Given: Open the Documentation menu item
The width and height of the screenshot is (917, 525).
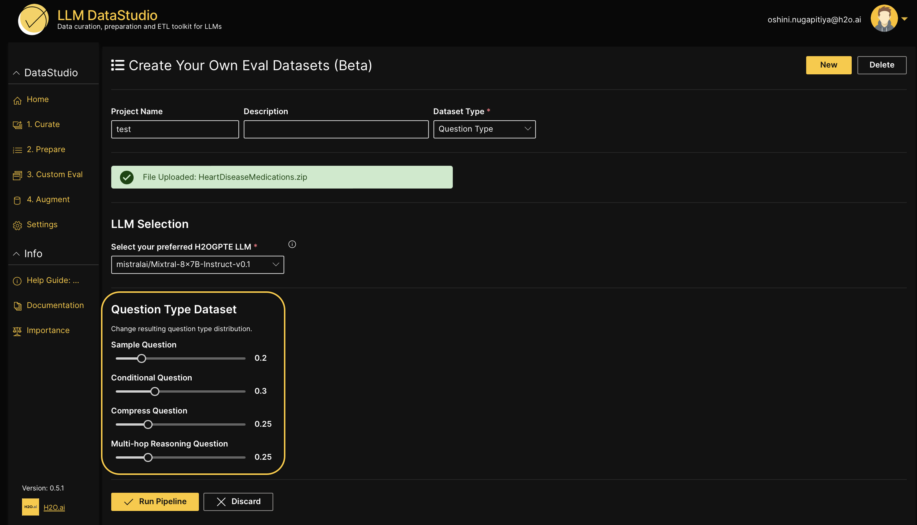Looking at the screenshot, I should [x=55, y=305].
